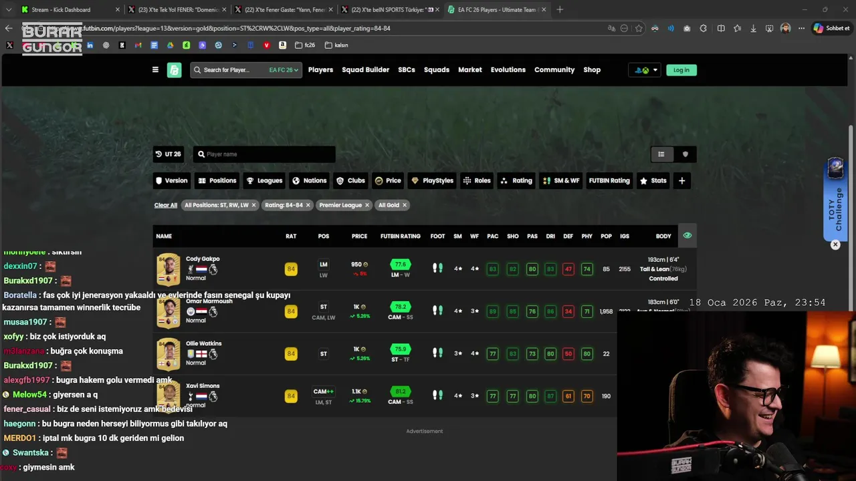856x481 pixels.
Task: Click Cody Gakpo card thumbnail
Action: click(169, 269)
